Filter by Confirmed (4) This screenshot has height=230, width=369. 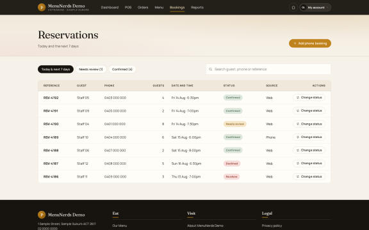click(122, 69)
